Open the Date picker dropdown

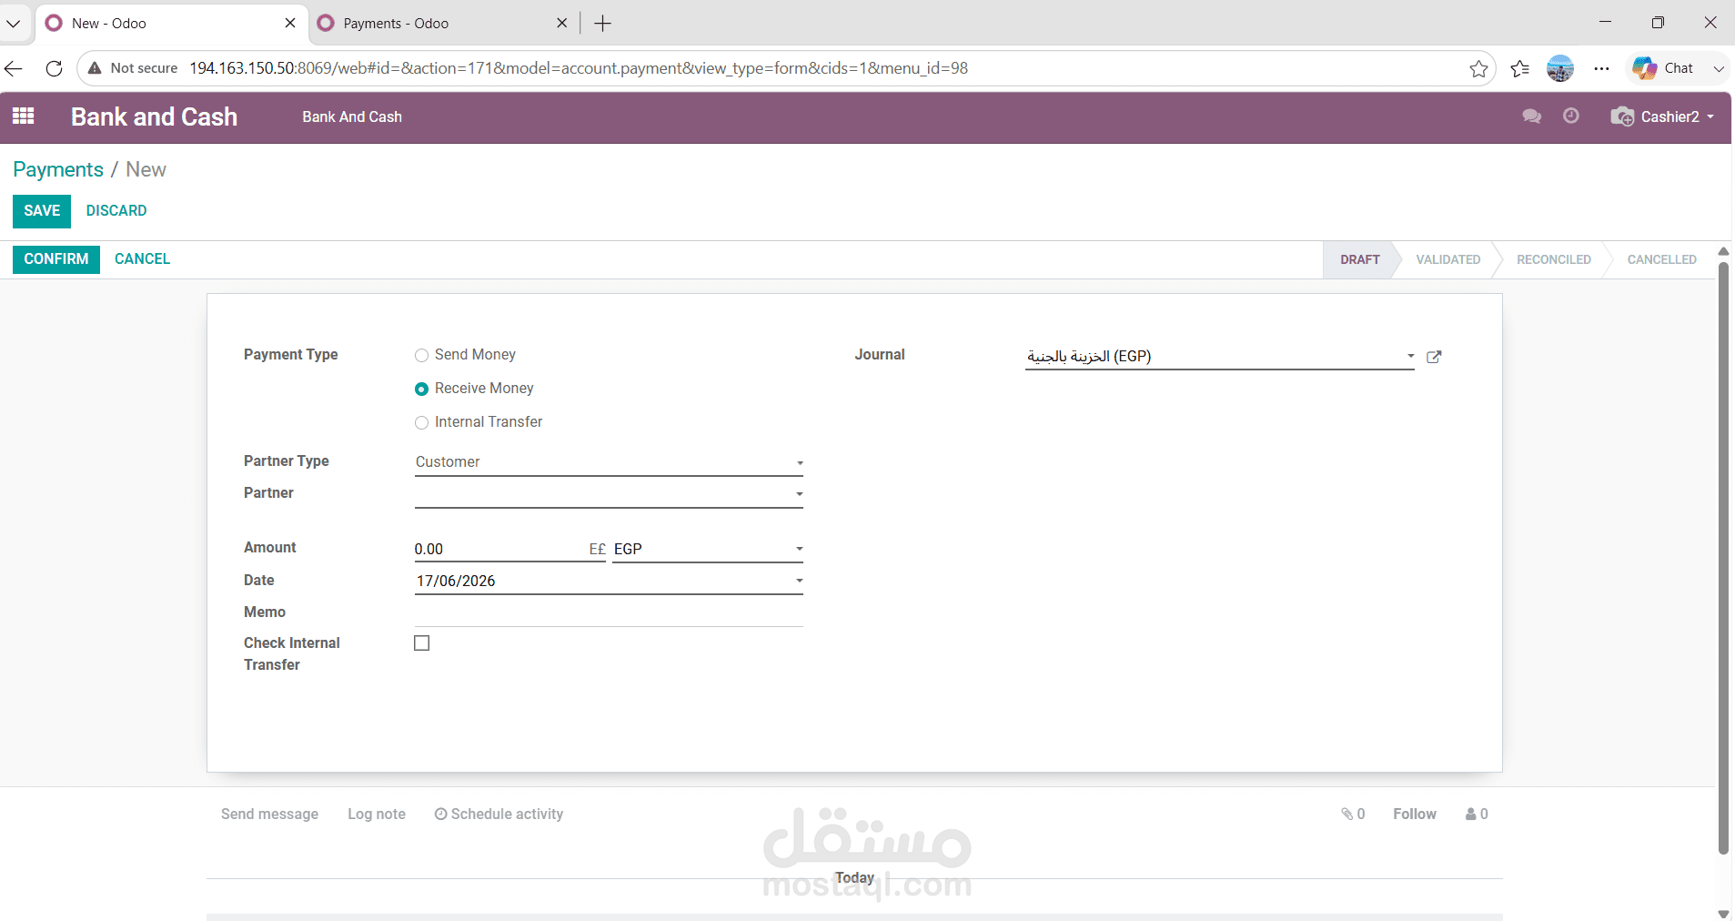609,581
